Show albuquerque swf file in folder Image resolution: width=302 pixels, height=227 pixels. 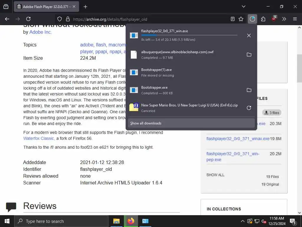point(249,55)
